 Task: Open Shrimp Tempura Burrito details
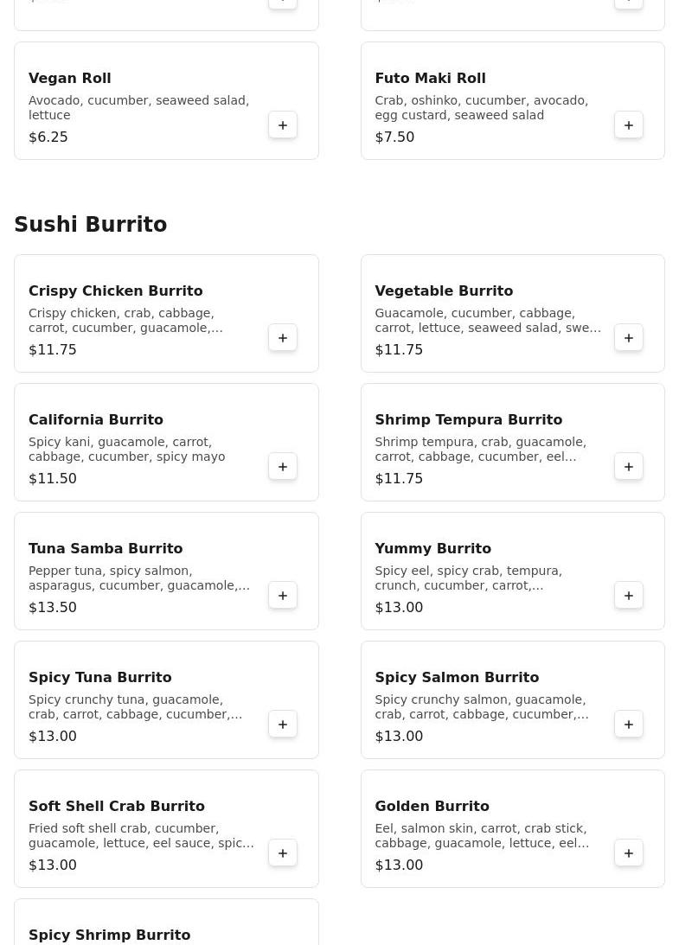coord(468,420)
